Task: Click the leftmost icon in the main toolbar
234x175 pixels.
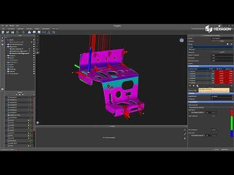Action: pyautogui.click(x=3, y=32)
